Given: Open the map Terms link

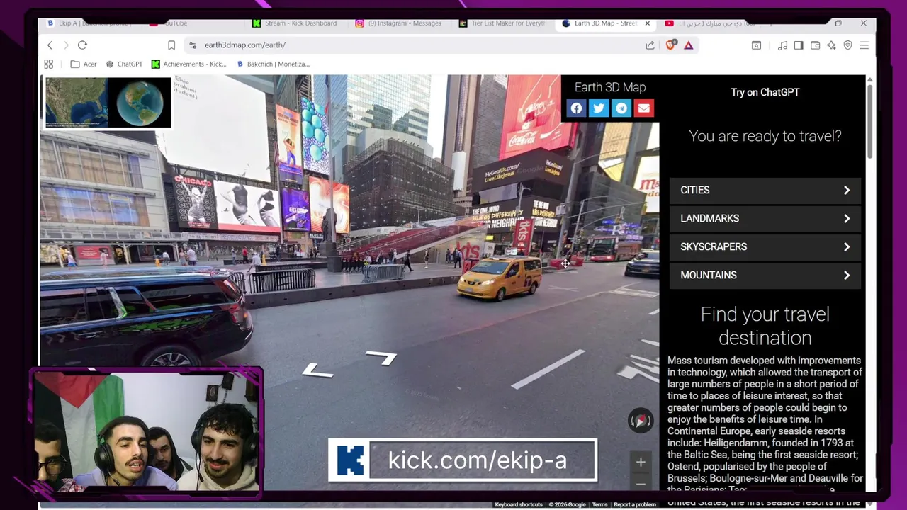Looking at the screenshot, I should 599,504.
